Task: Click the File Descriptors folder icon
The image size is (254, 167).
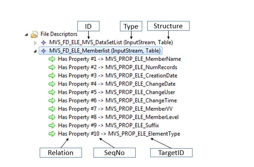Action: 34,34
